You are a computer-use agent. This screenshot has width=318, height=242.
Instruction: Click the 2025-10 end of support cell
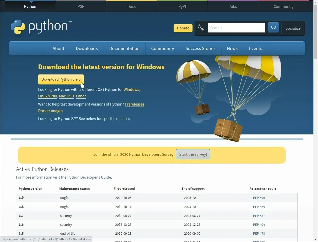tap(190, 198)
